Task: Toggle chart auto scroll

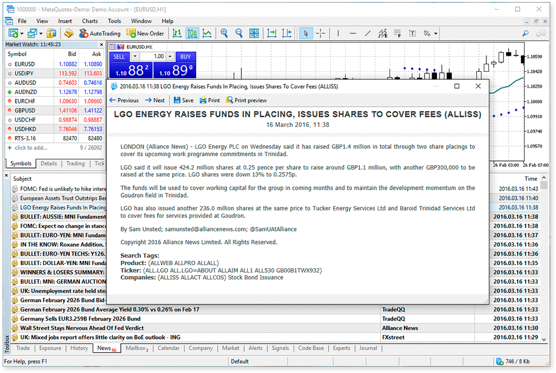Action: pos(272,33)
